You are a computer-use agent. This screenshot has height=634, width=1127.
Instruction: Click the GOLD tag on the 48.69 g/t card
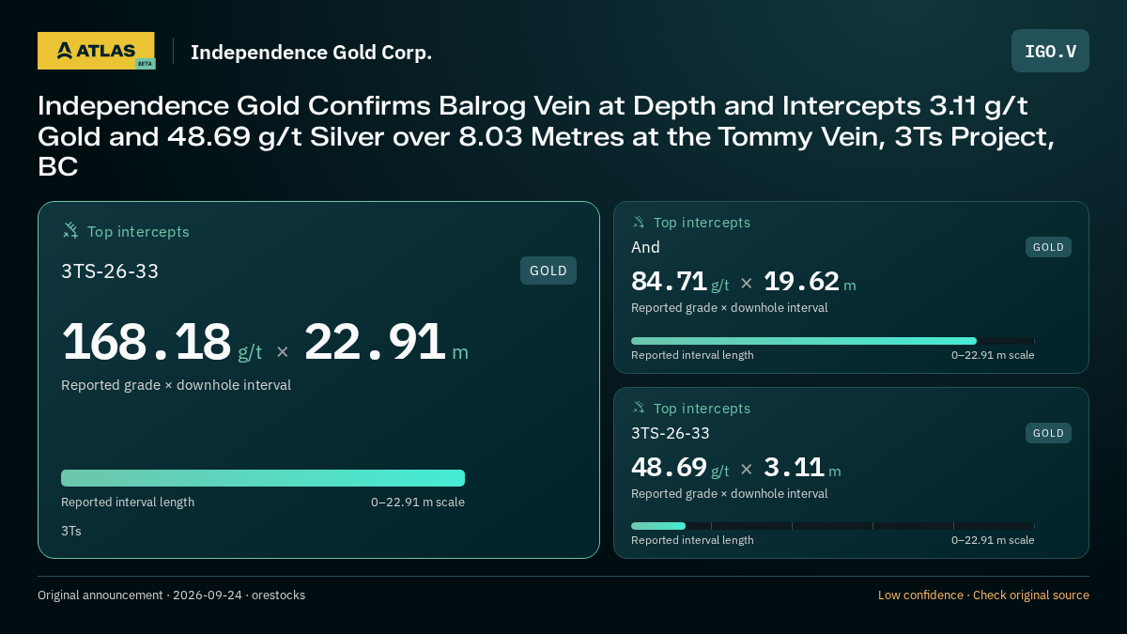click(1048, 433)
